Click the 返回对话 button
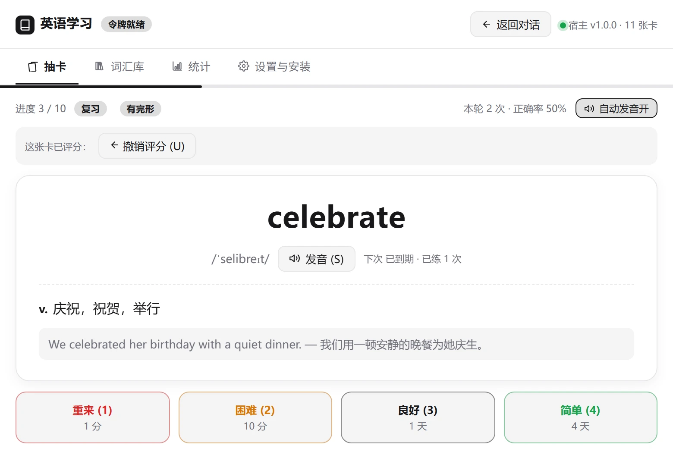The width and height of the screenshot is (673, 458). pyautogui.click(x=511, y=25)
